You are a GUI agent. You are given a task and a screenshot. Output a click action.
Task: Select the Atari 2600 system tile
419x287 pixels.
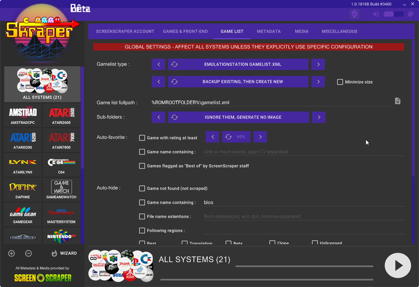pos(62,116)
